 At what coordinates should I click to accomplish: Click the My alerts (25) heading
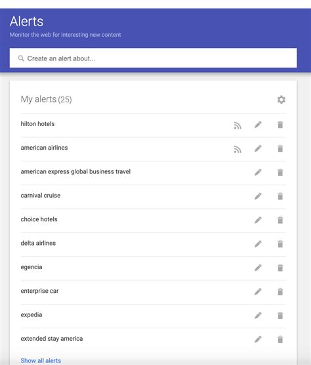click(47, 99)
